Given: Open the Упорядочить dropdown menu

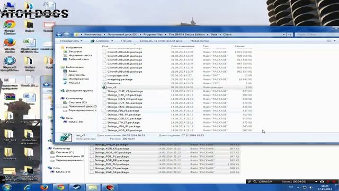Looking at the screenshot, I should [x=71, y=41].
